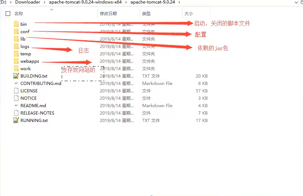Select the LICENSE file name
Screen dimensions: 303x196
click(x=29, y=91)
